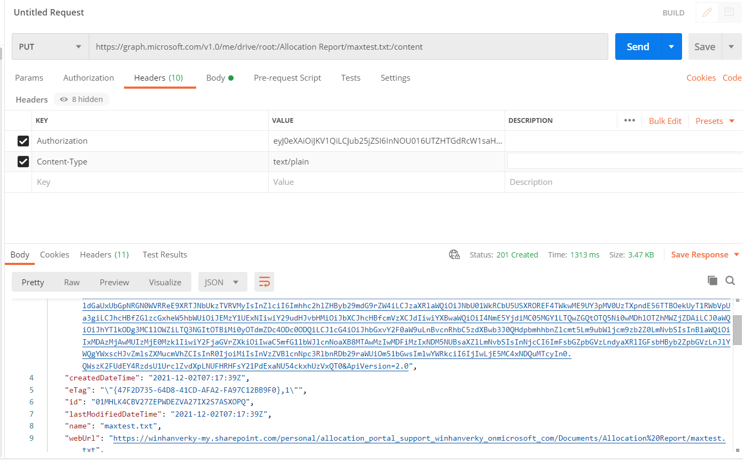Open the Code link
This screenshot has height=461, width=743.
[x=732, y=78]
